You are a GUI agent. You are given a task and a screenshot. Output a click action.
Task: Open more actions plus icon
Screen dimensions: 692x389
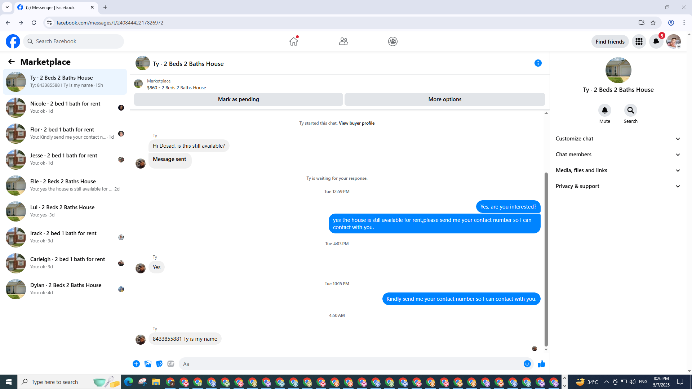coord(136,364)
